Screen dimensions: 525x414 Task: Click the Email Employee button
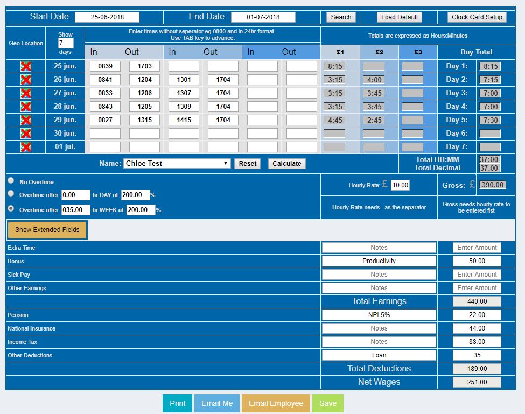(x=276, y=403)
